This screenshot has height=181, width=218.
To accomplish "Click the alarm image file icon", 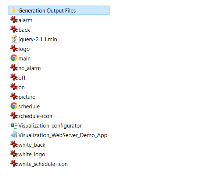I will (14, 20).
